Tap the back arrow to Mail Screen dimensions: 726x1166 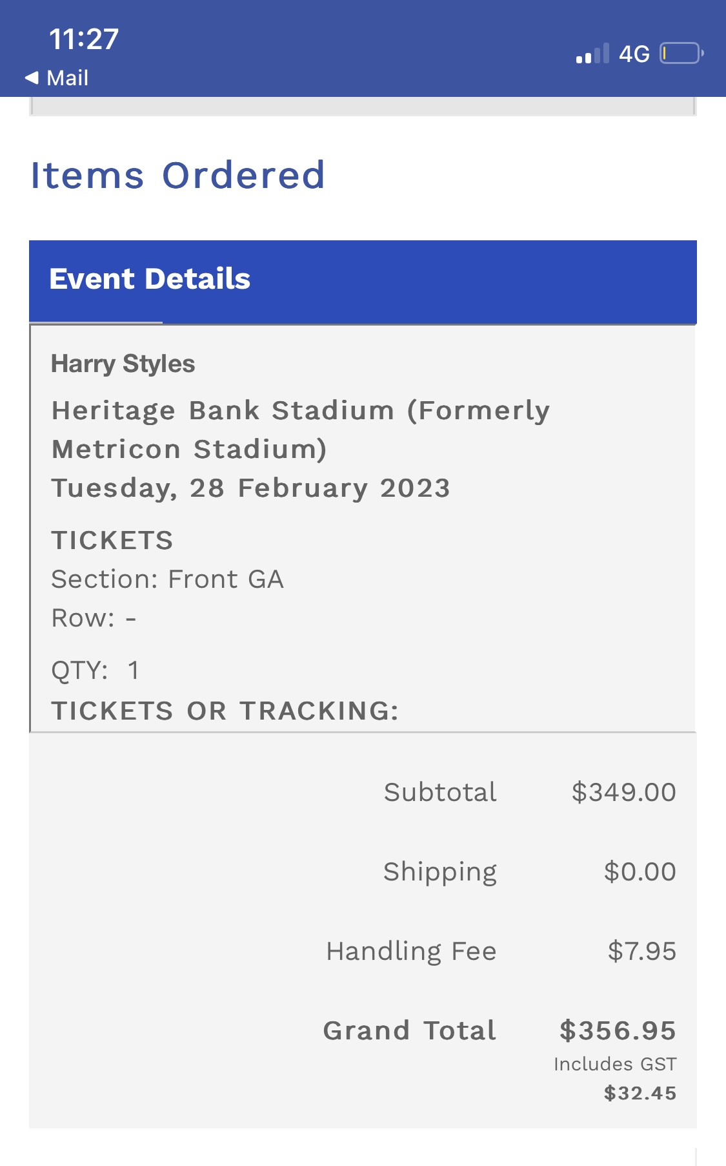click(x=32, y=78)
